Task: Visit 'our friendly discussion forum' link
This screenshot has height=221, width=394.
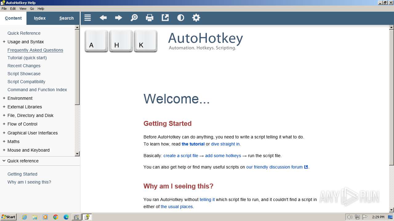Action: (275, 167)
